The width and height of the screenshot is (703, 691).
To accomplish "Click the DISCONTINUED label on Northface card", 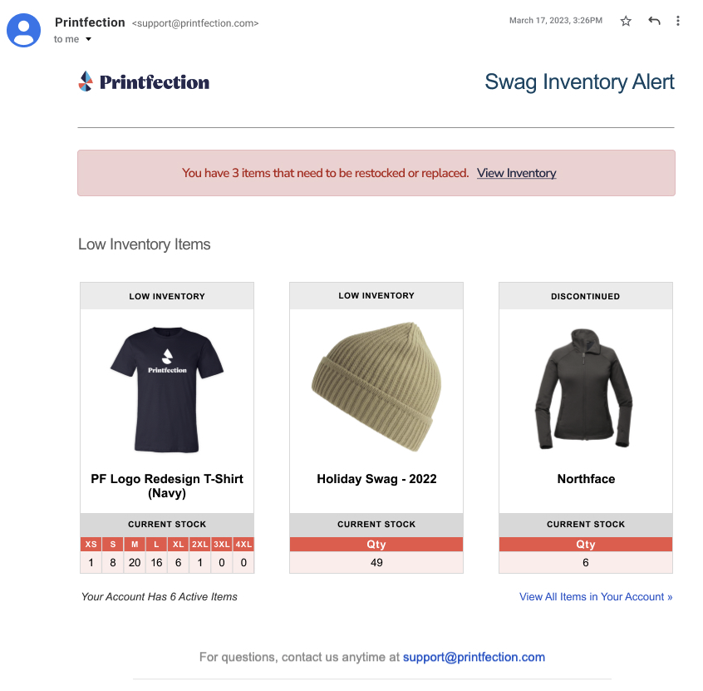I will pyautogui.click(x=585, y=296).
